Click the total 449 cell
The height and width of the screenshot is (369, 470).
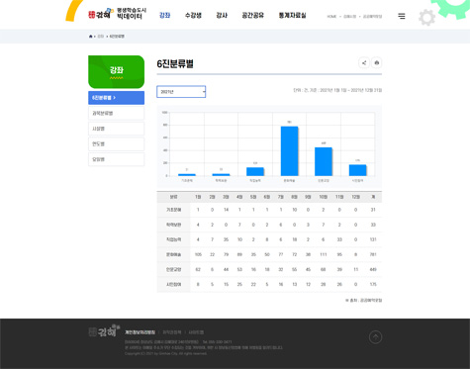click(373, 269)
